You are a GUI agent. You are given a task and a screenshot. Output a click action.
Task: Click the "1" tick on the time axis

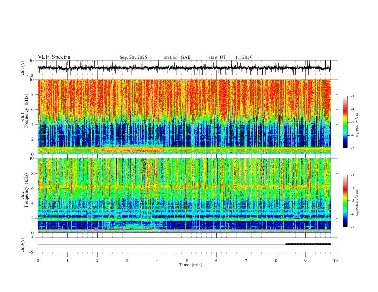tap(67, 261)
